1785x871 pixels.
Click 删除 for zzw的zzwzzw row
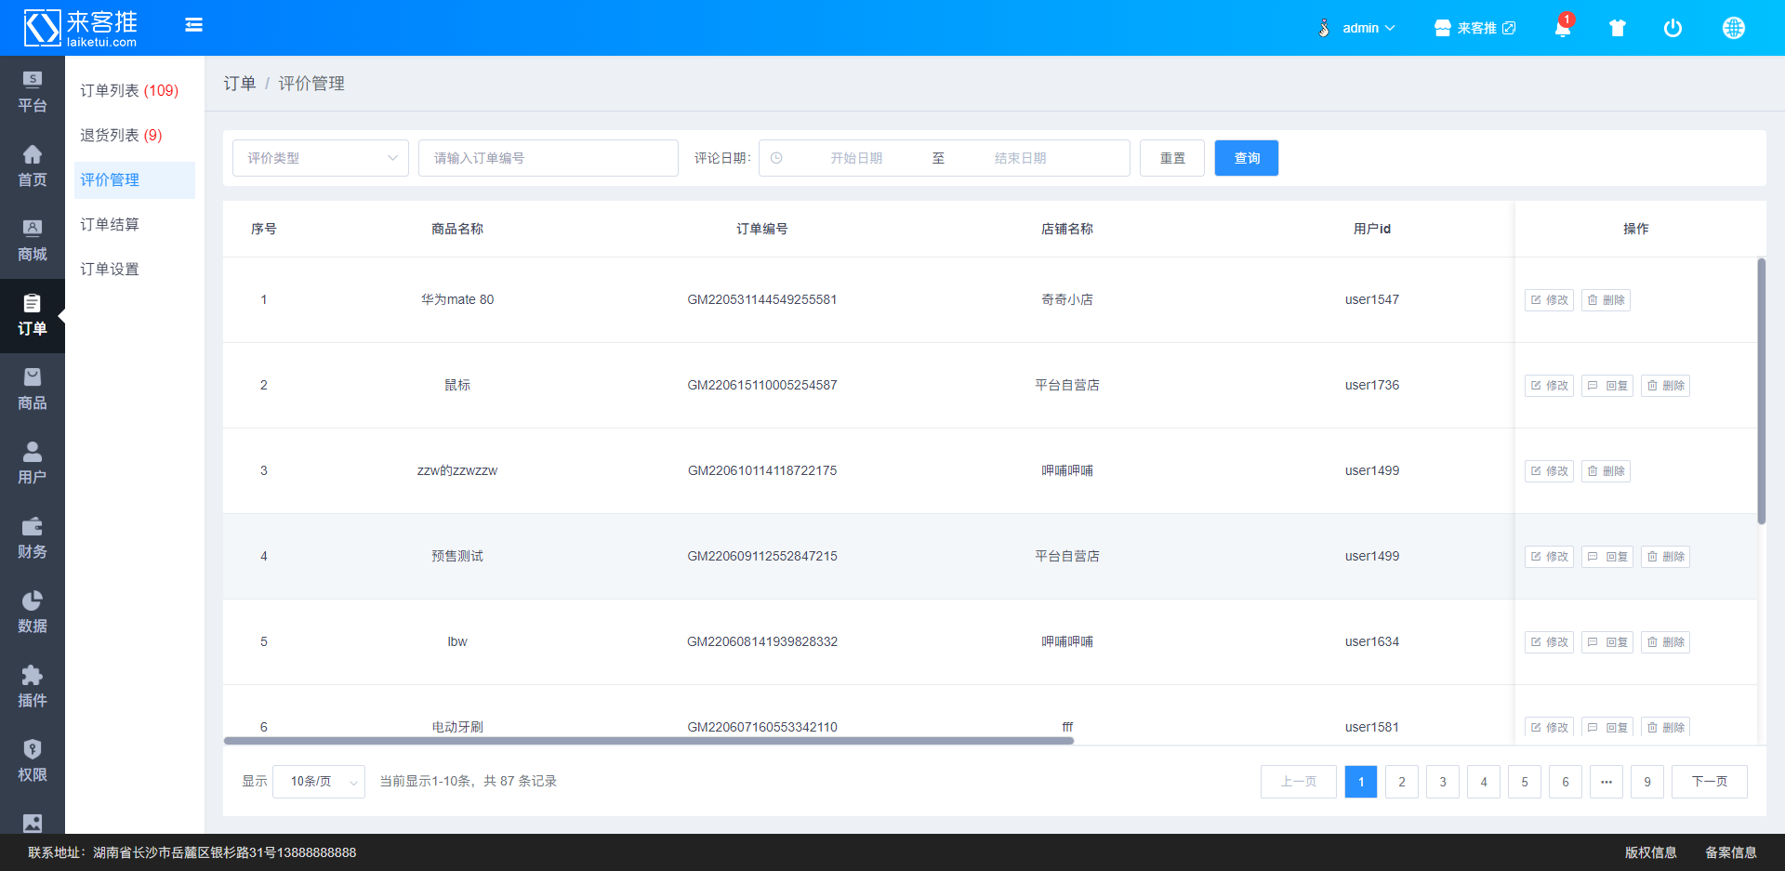click(x=1606, y=471)
